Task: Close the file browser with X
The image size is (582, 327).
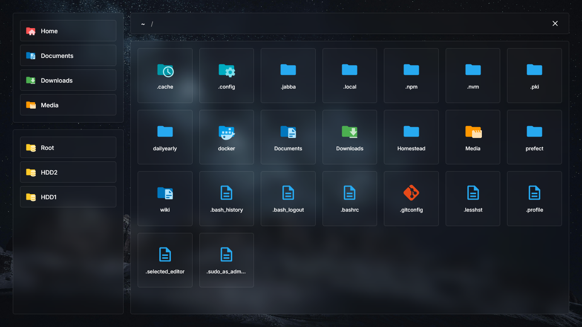Action: 555,23
